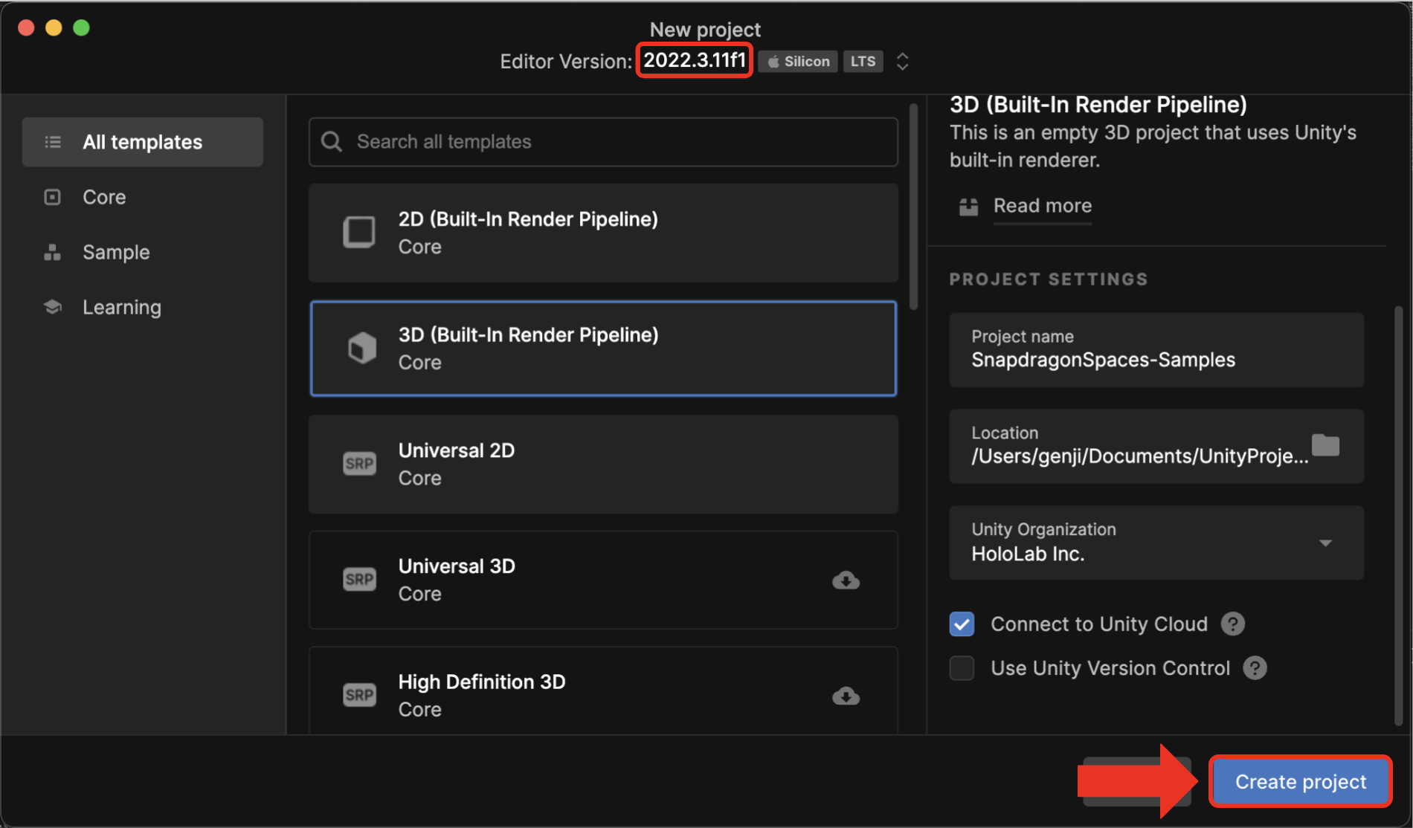Choose 3D (Built-In Render Pipeline) template
This screenshot has width=1413, height=828.
[603, 349]
